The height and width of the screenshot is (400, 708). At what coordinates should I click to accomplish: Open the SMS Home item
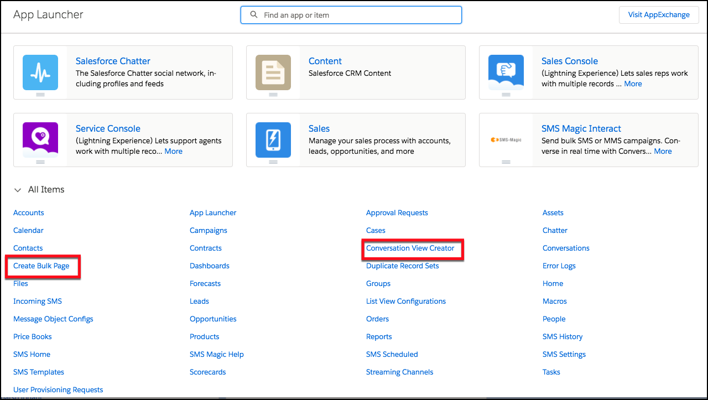point(32,355)
